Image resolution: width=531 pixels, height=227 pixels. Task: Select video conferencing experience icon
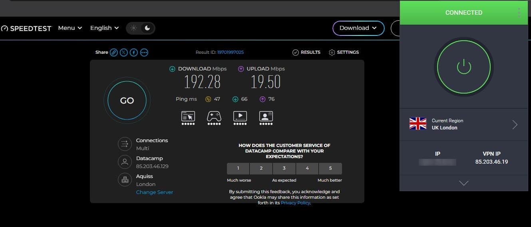pos(266,118)
